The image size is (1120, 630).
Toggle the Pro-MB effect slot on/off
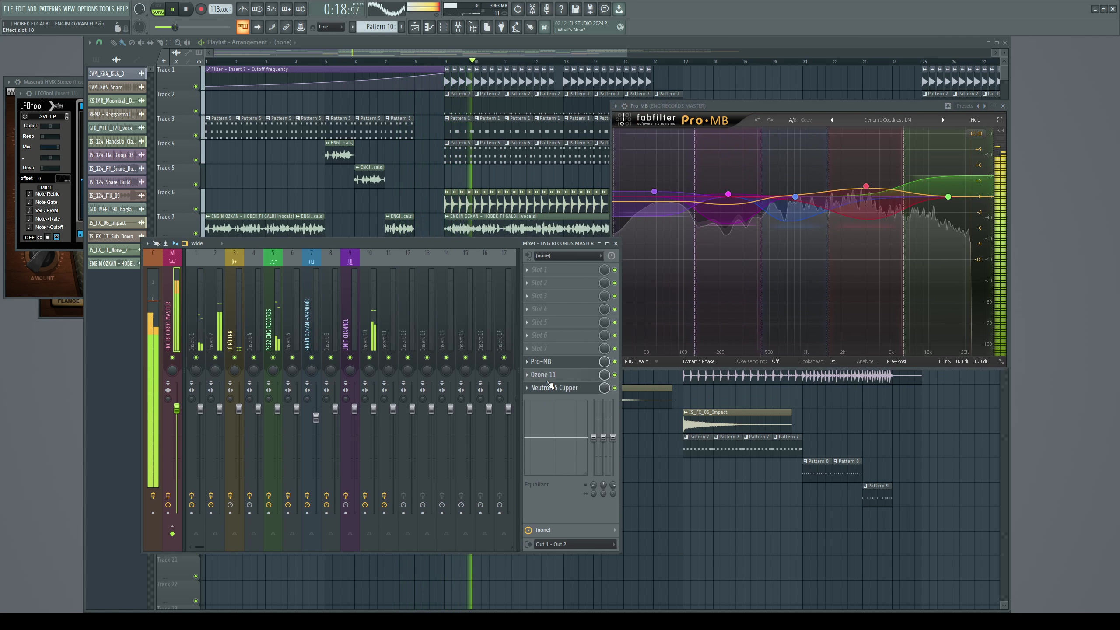pos(615,362)
